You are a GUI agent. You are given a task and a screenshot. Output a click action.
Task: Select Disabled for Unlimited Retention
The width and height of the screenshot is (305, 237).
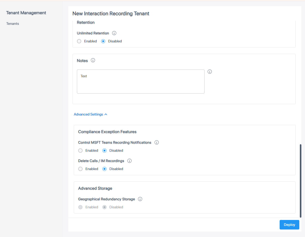pos(103,41)
